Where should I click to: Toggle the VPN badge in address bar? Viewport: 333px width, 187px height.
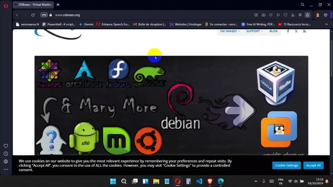[x=44, y=15]
